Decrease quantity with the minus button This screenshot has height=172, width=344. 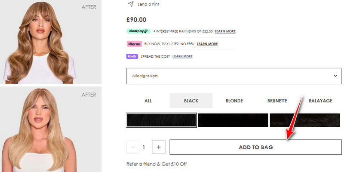(x=133, y=147)
